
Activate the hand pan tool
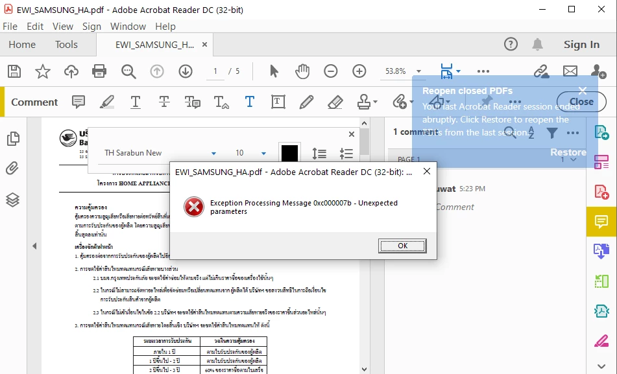302,71
